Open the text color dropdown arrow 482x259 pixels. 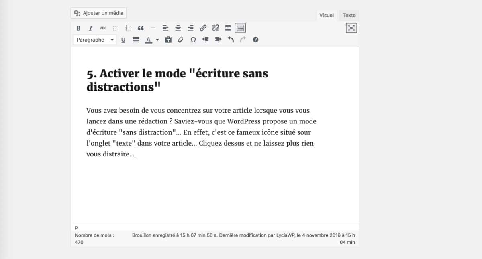(157, 40)
